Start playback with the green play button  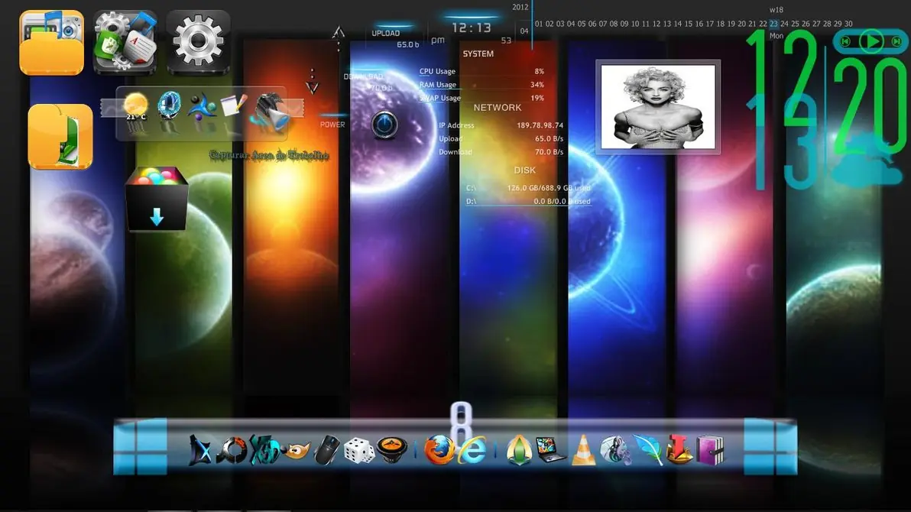tap(871, 41)
